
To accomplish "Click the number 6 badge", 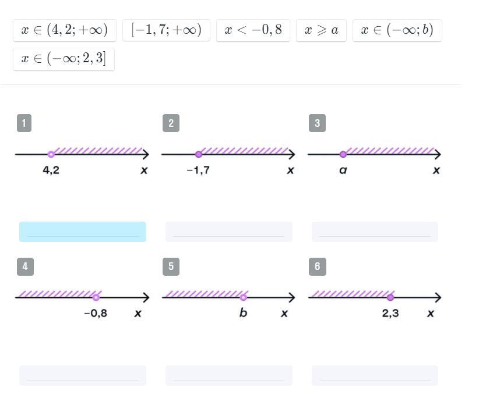I will click(x=317, y=266).
